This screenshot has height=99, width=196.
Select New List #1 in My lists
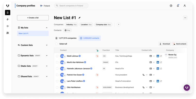tap(33, 33)
